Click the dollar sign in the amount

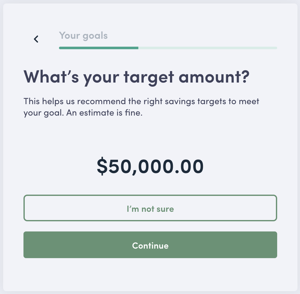[102, 166]
